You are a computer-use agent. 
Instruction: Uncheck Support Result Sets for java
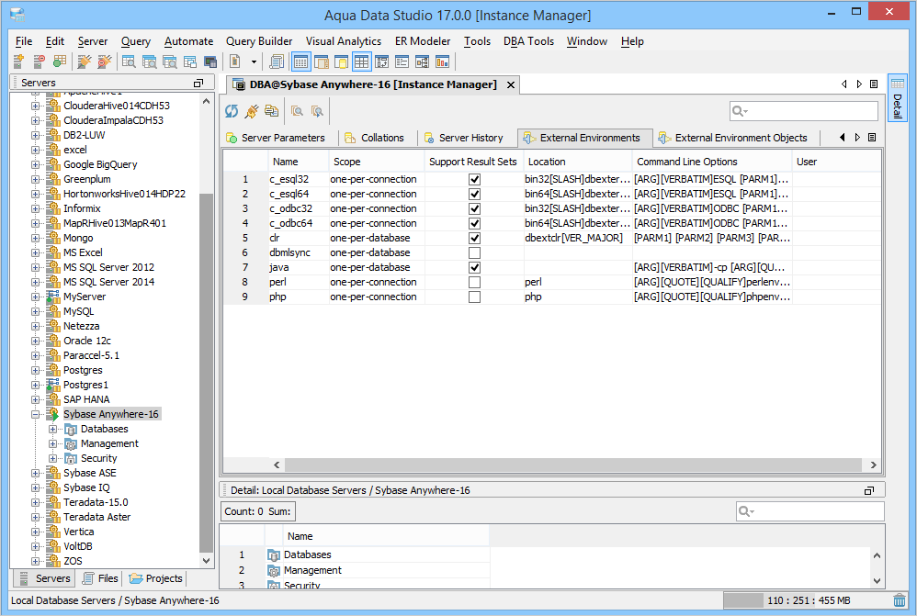[474, 267]
